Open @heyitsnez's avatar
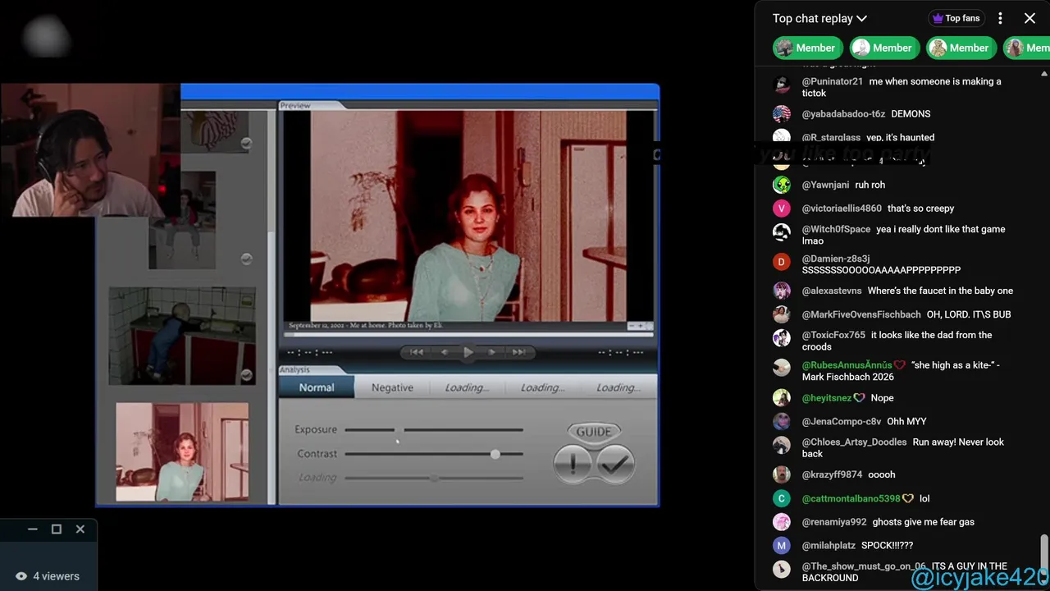Screen dimensions: 1050x591 pyautogui.click(x=782, y=398)
